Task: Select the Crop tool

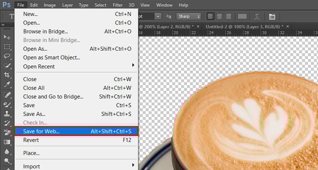Action: pyautogui.click(x=7, y=75)
